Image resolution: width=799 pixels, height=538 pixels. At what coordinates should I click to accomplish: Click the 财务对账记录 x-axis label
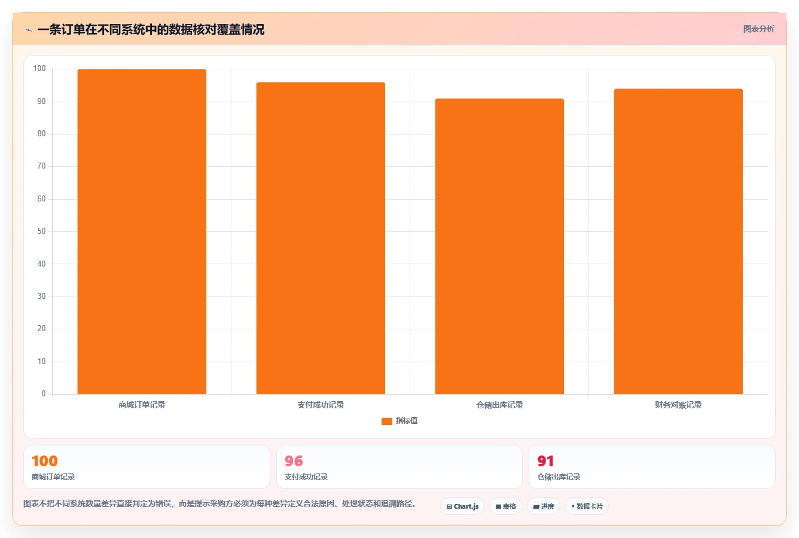coord(678,405)
